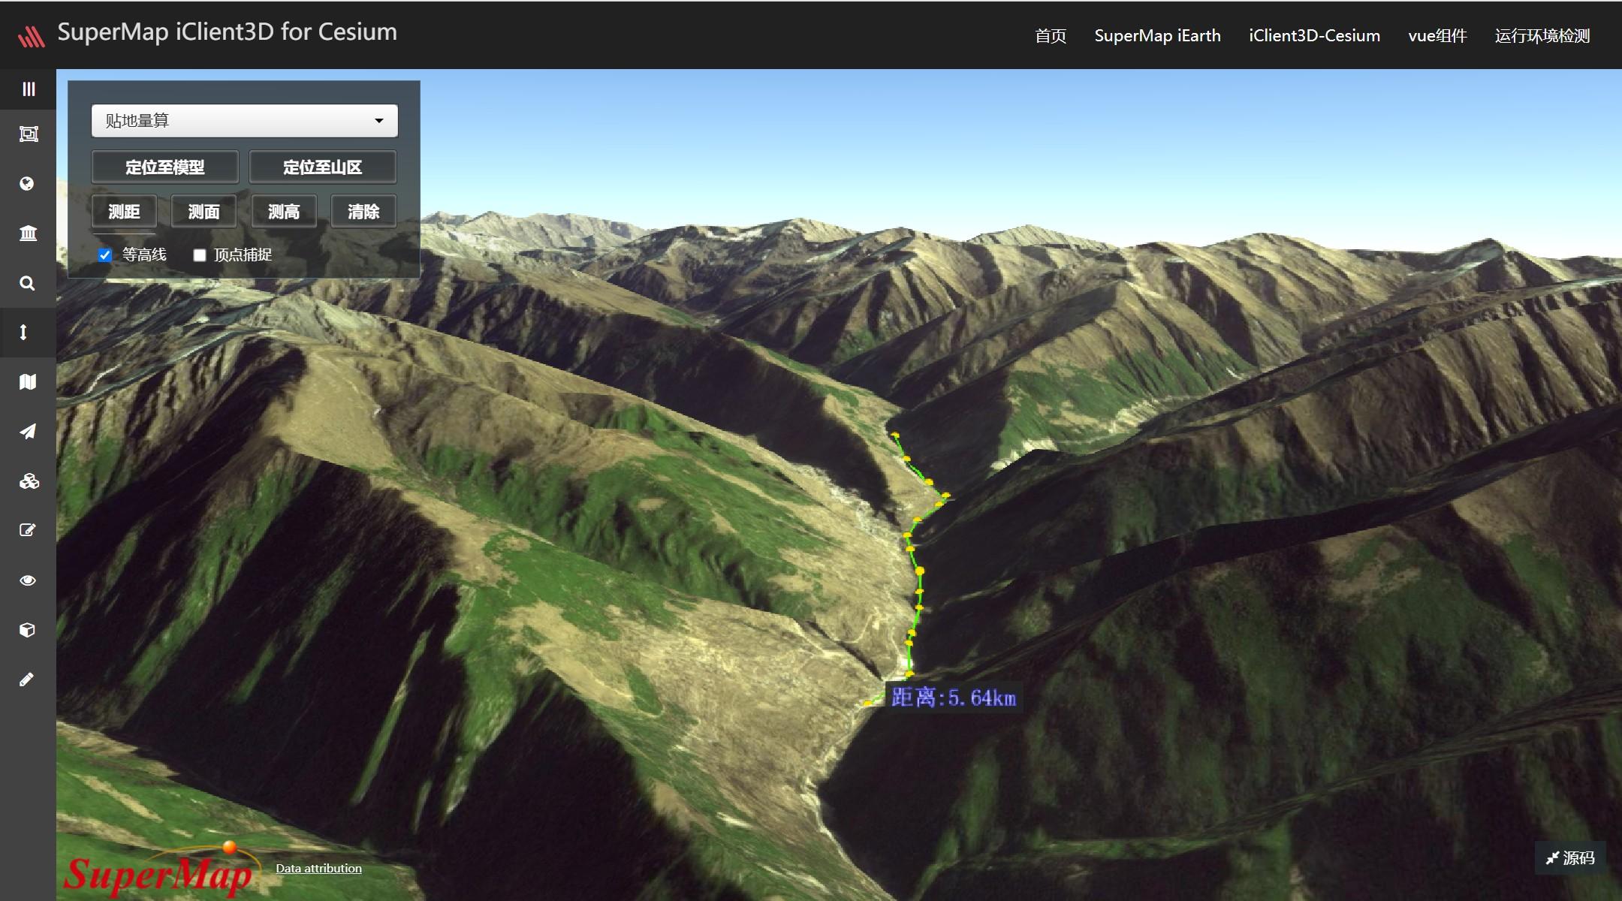Open the folded map sidebar icon
Image resolution: width=1622 pixels, height=901 pixels.
(x=28, y=382)
